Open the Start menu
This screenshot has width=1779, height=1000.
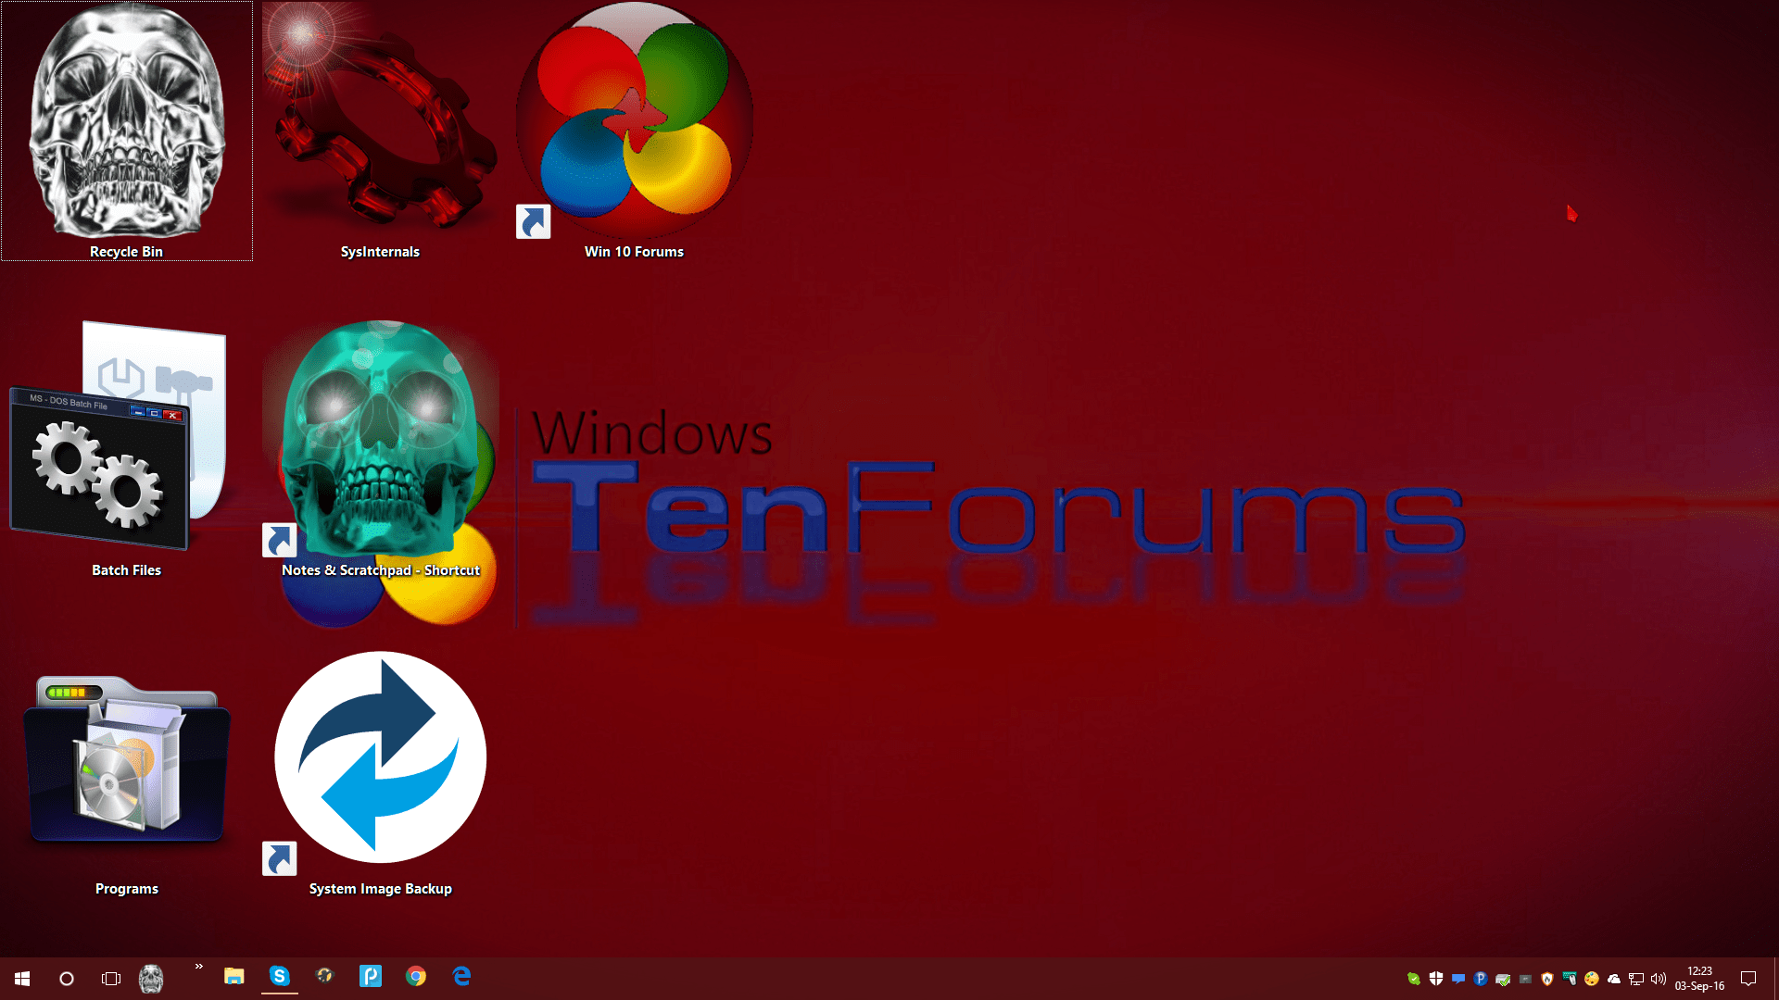coord(20,979)
